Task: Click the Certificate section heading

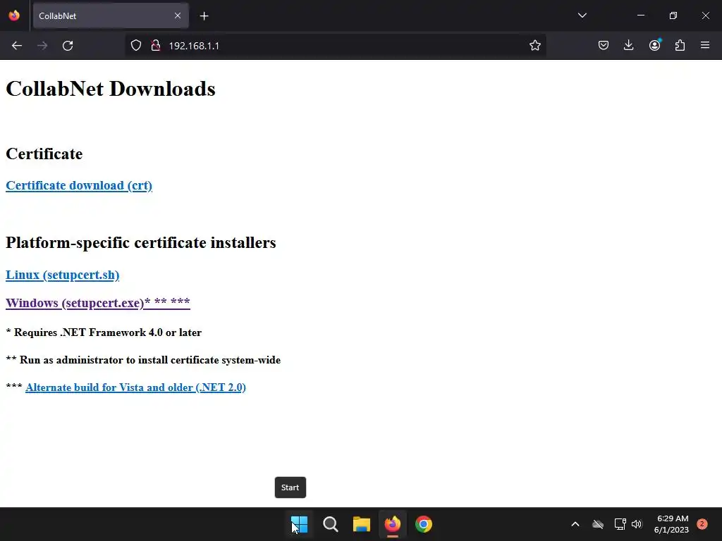Action: [44, 154]
